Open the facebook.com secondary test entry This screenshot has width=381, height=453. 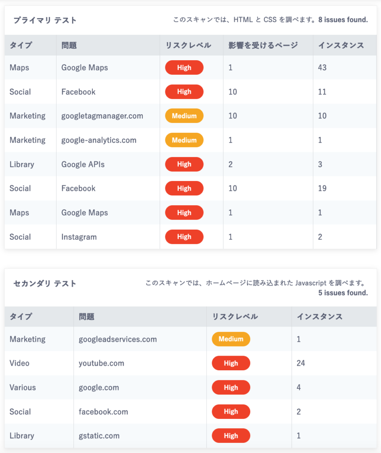coord(103,412)
